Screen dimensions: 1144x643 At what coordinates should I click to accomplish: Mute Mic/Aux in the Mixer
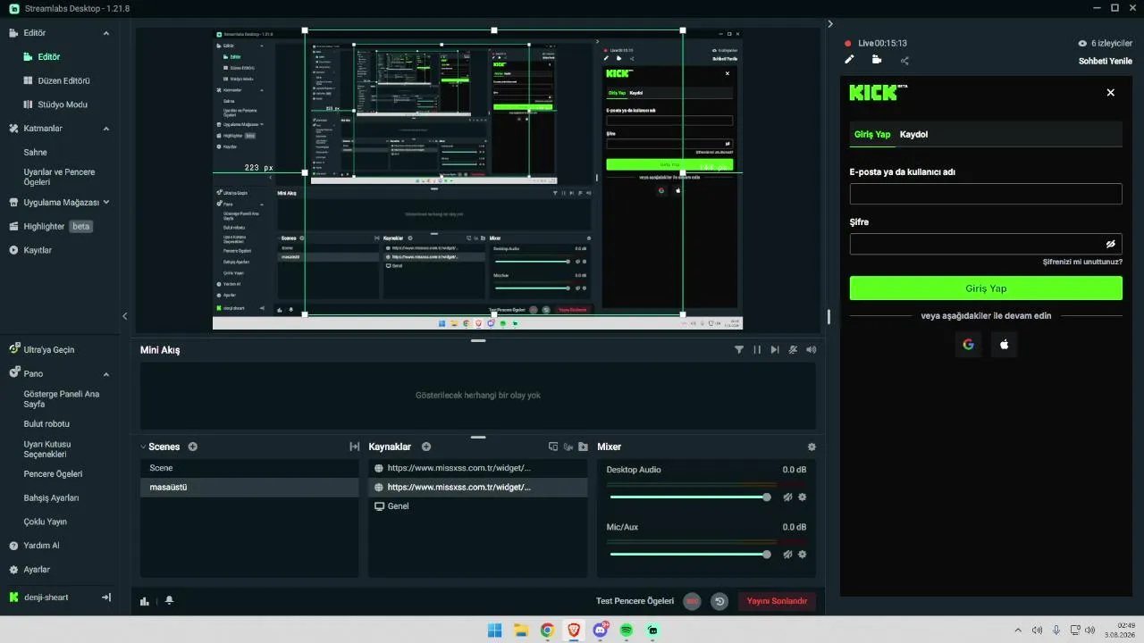tap(787, 555)
